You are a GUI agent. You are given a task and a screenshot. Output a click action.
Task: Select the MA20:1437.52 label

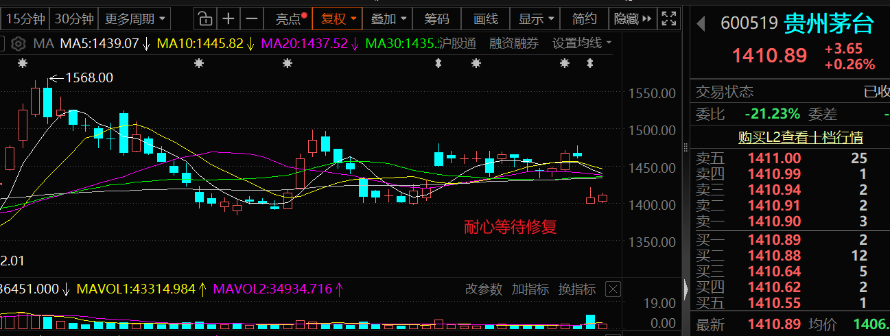coord(305,44)
